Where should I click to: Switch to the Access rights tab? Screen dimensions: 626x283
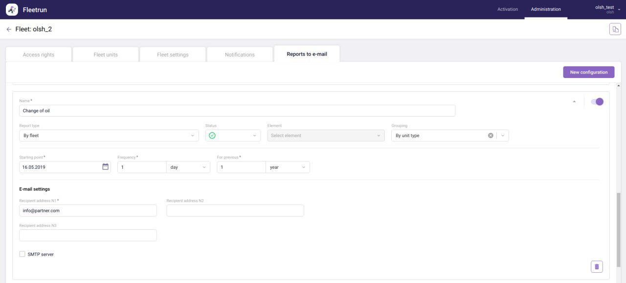coord(38,54)
